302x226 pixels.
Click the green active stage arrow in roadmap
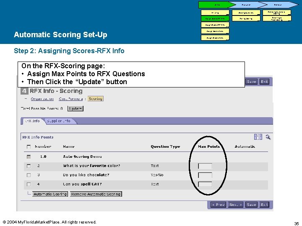tap(217, 5)
